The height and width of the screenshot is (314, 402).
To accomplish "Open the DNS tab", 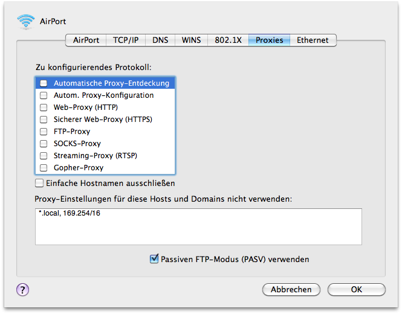I will tap(160, 40).
